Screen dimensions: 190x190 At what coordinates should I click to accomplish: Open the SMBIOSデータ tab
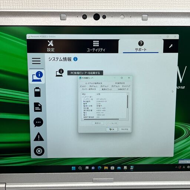click(123, 89)
